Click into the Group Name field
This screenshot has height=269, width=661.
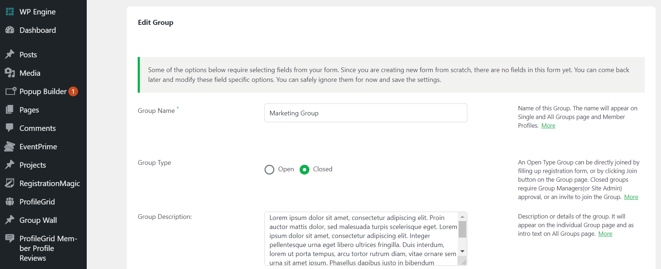[365, 113]
